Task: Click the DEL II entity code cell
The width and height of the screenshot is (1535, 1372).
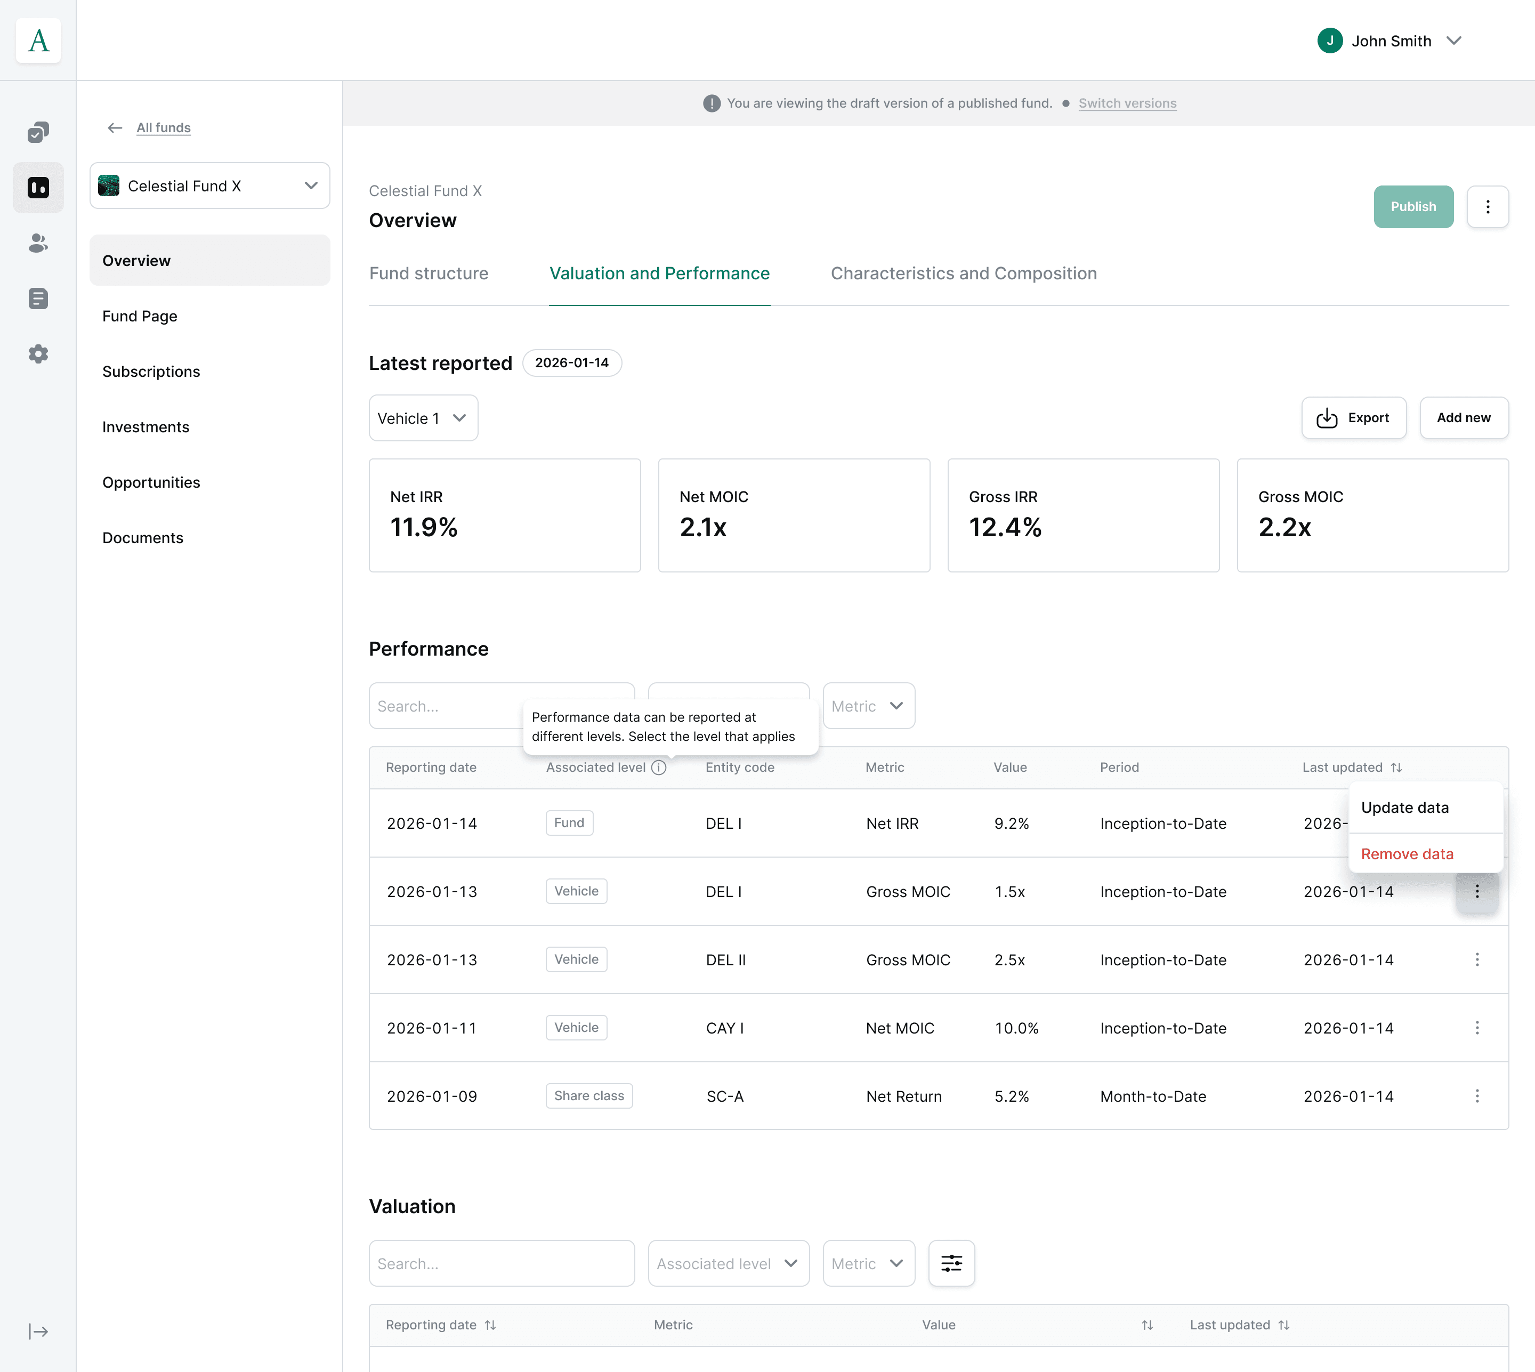Action: [x=725, y=961]
